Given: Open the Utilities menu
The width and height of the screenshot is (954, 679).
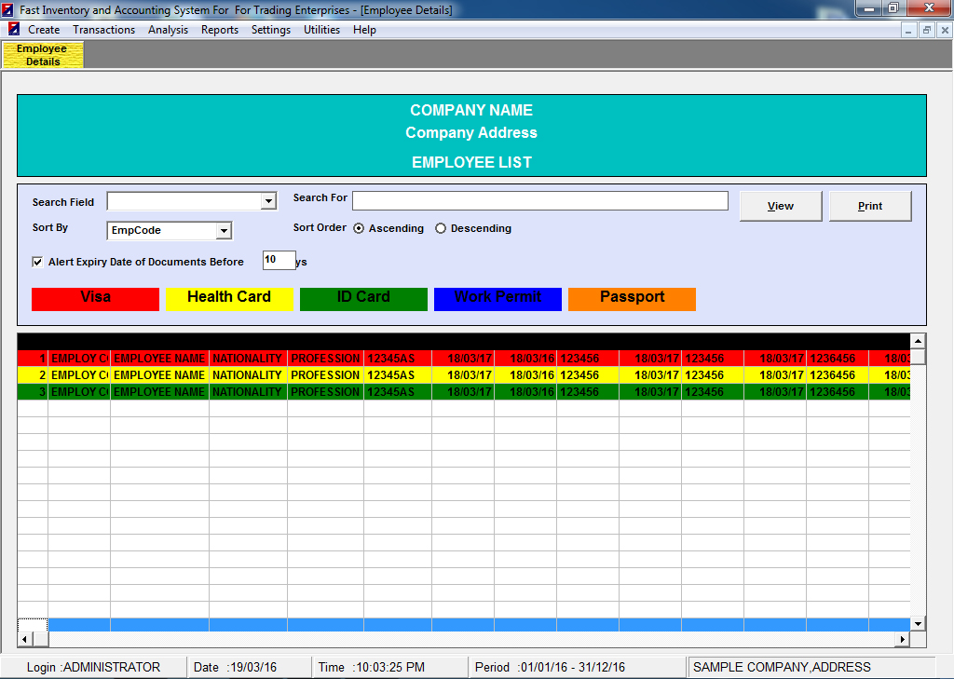Looking at the screenshot, I should click(x=321, y=30).
